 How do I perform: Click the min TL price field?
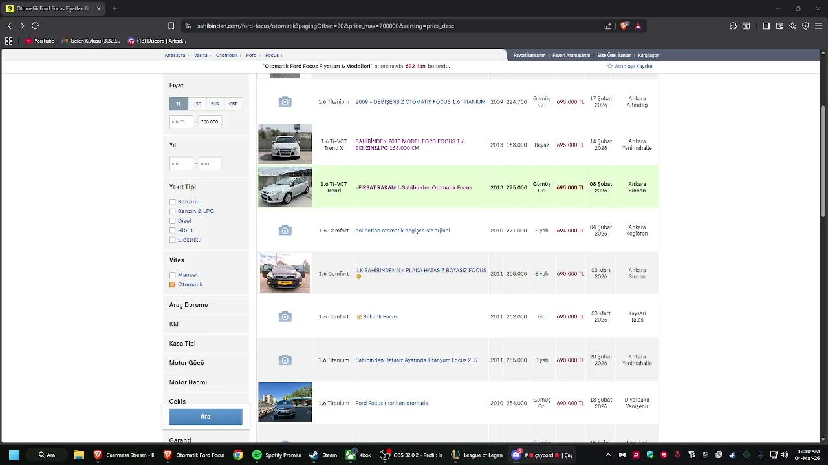(x=181, y=122)
